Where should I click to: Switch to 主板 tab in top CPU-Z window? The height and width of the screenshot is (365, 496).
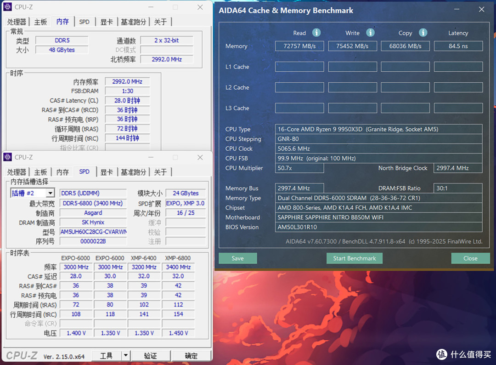point(40,22)
